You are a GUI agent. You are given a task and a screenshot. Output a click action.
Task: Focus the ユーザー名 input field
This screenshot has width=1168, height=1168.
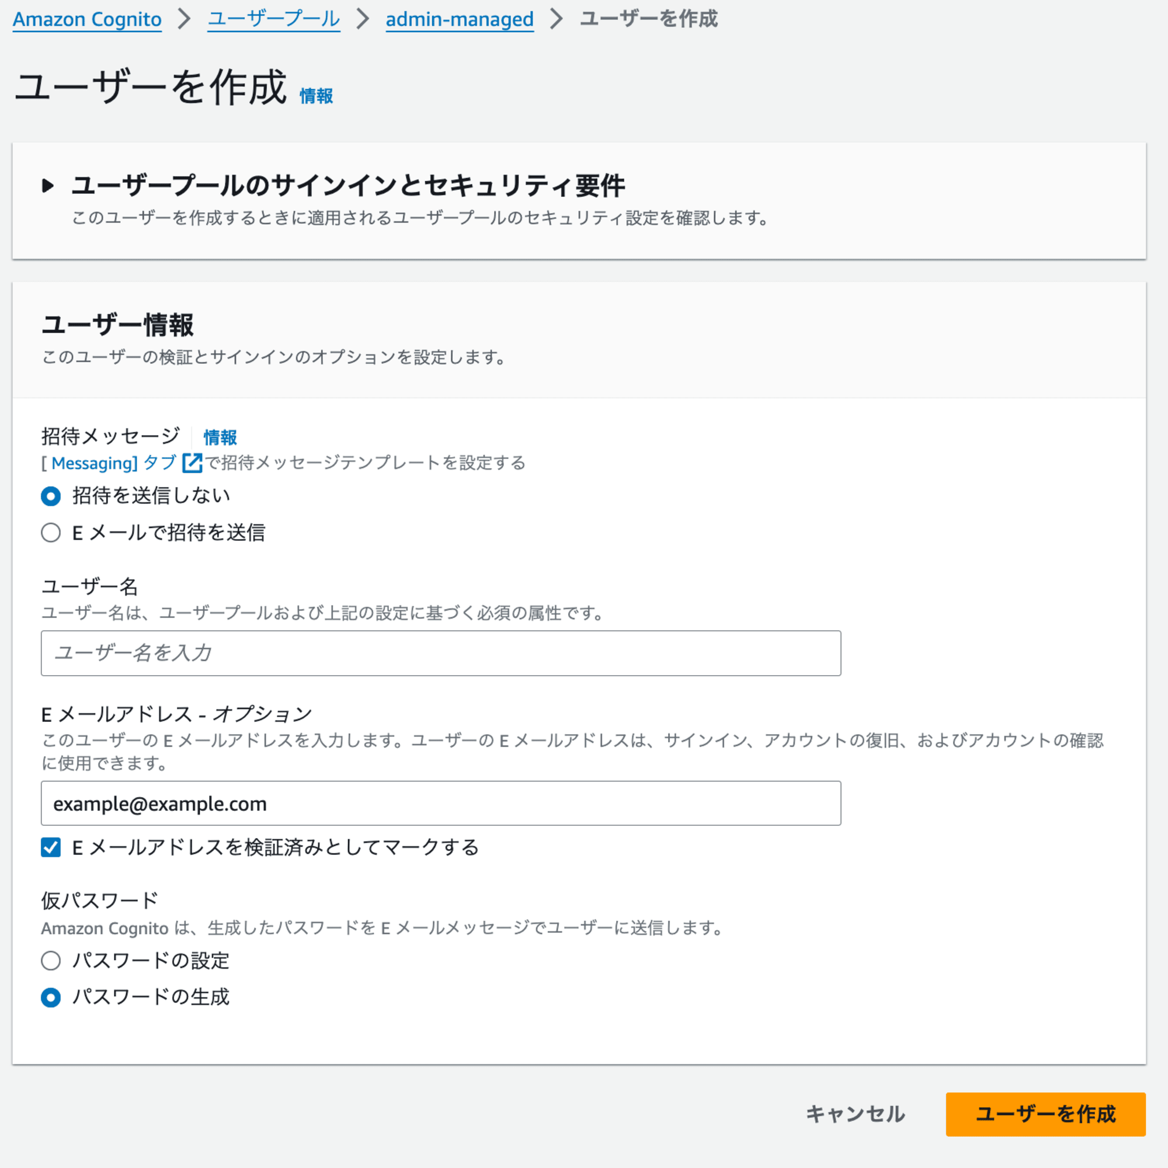[x=441, y=653]
